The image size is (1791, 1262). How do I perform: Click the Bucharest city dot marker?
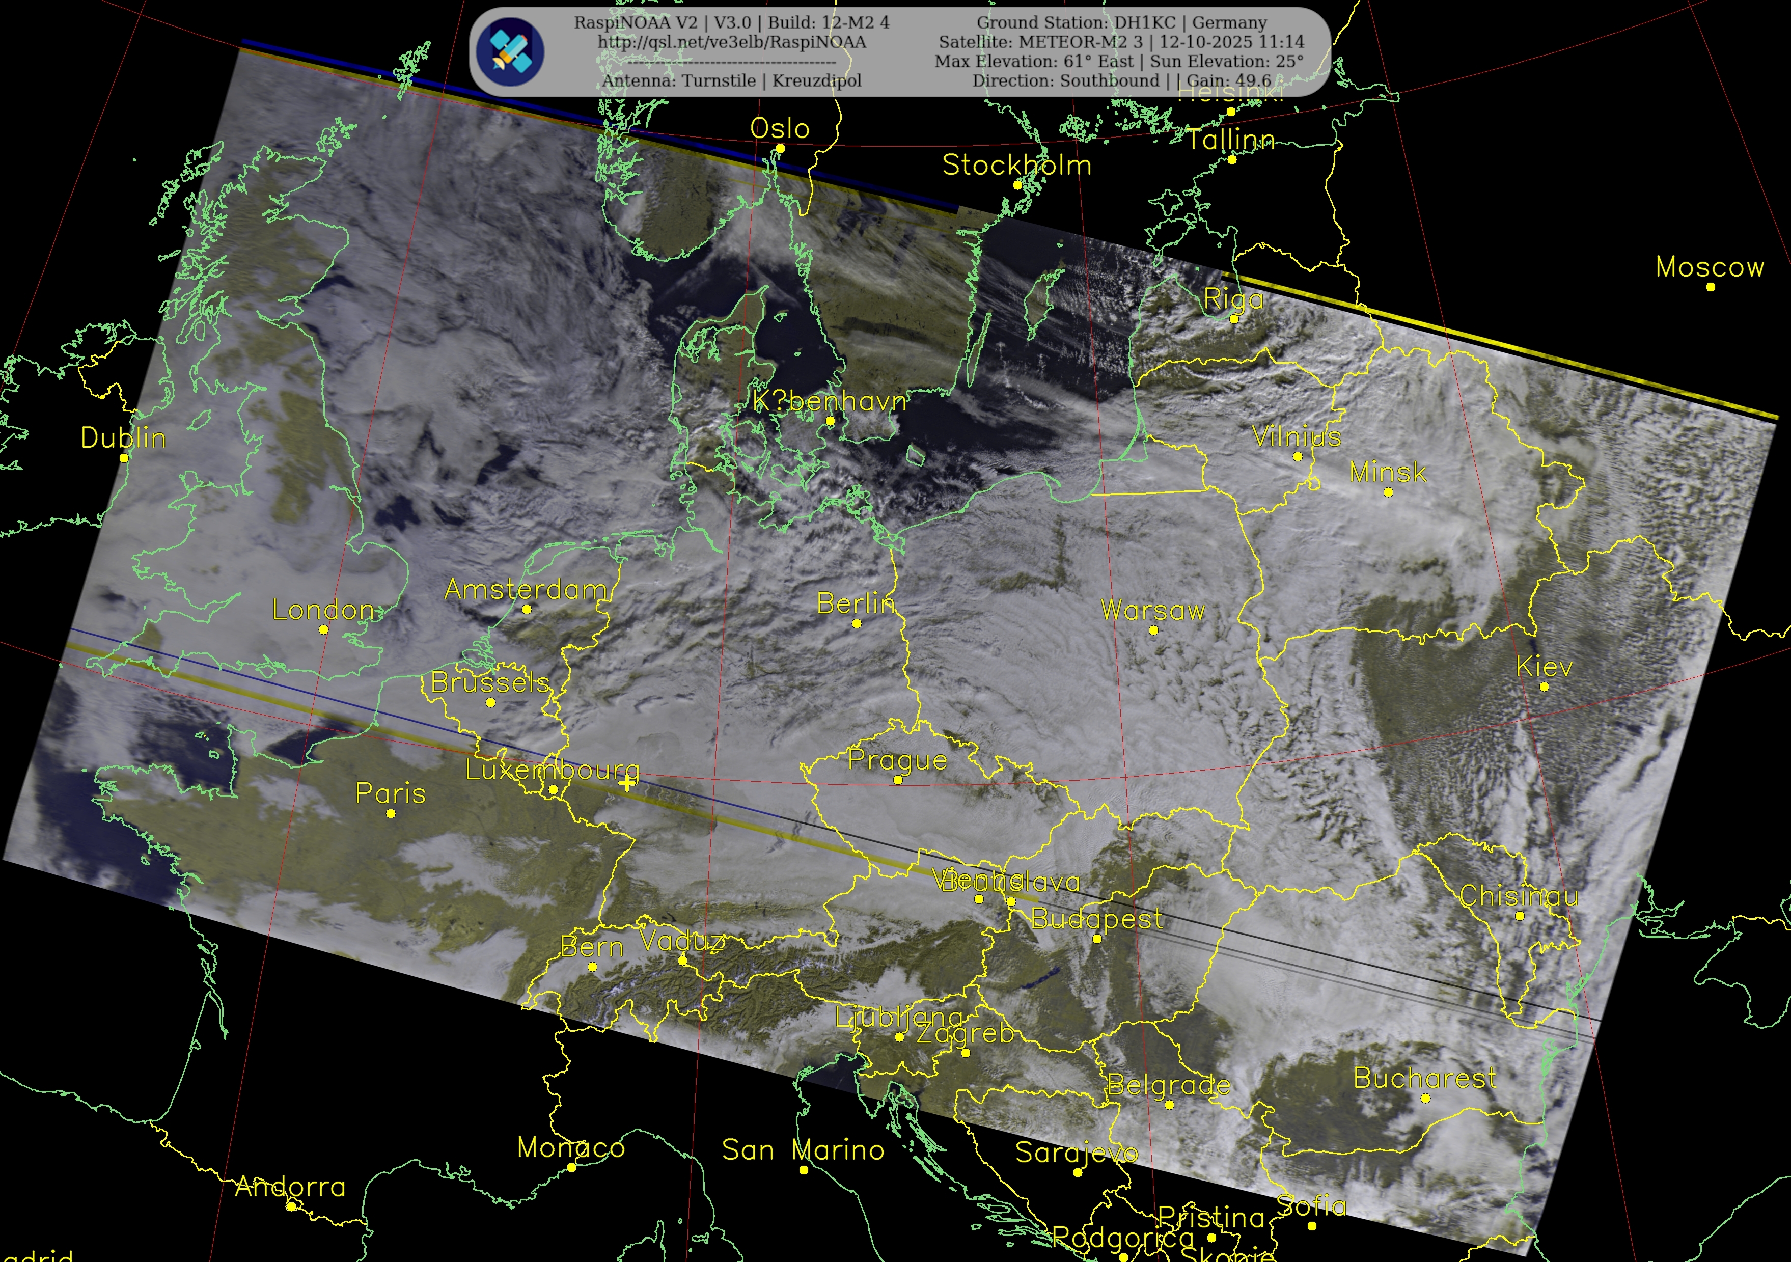point(1425,1098)
